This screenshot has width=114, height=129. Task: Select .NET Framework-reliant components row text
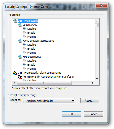pos(39,73)
